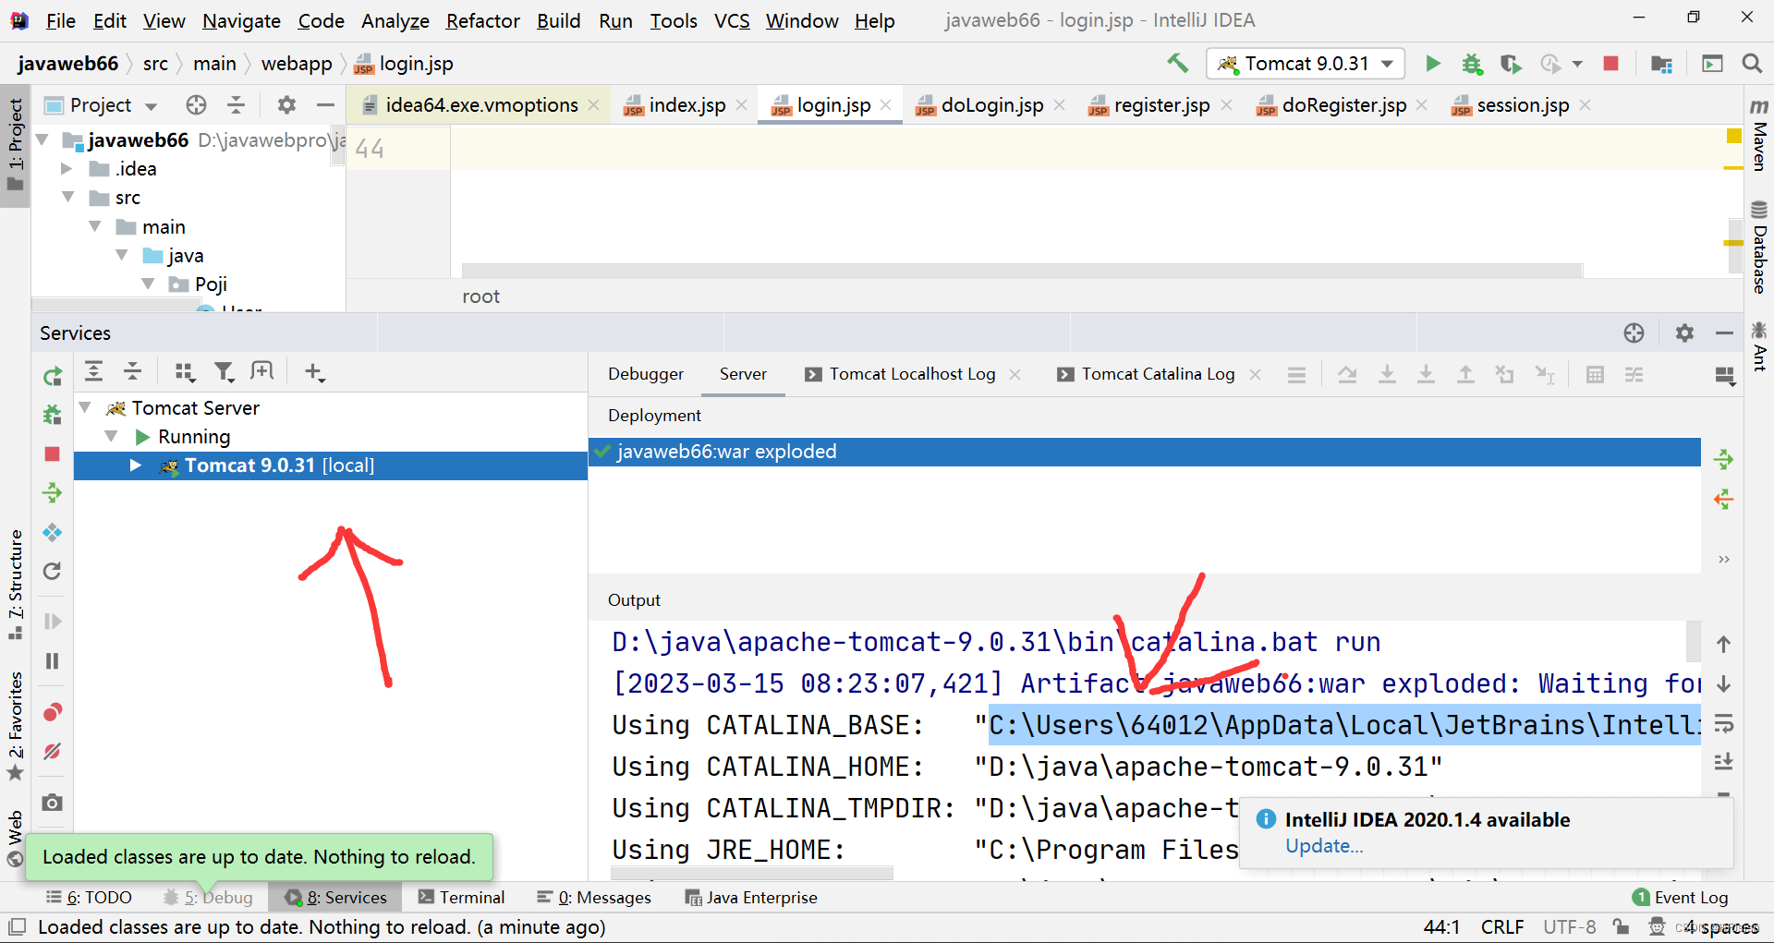Screen dimensions: 1774x943
Task: Click CRLF line separator in status bar
Action: click(x=1502, y=926)
